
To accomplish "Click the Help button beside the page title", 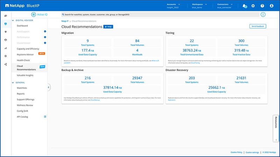I will [x=108, y=27].
